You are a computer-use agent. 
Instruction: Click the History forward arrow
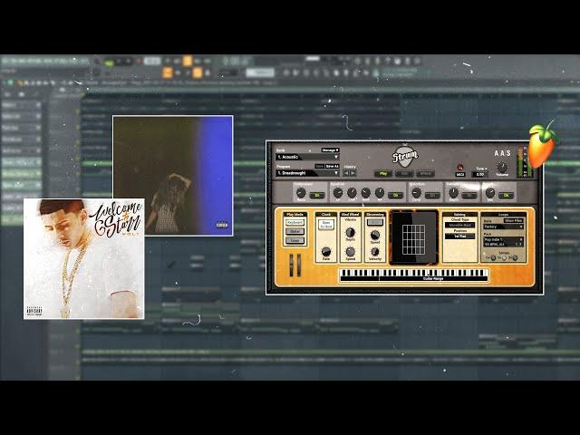353,172
